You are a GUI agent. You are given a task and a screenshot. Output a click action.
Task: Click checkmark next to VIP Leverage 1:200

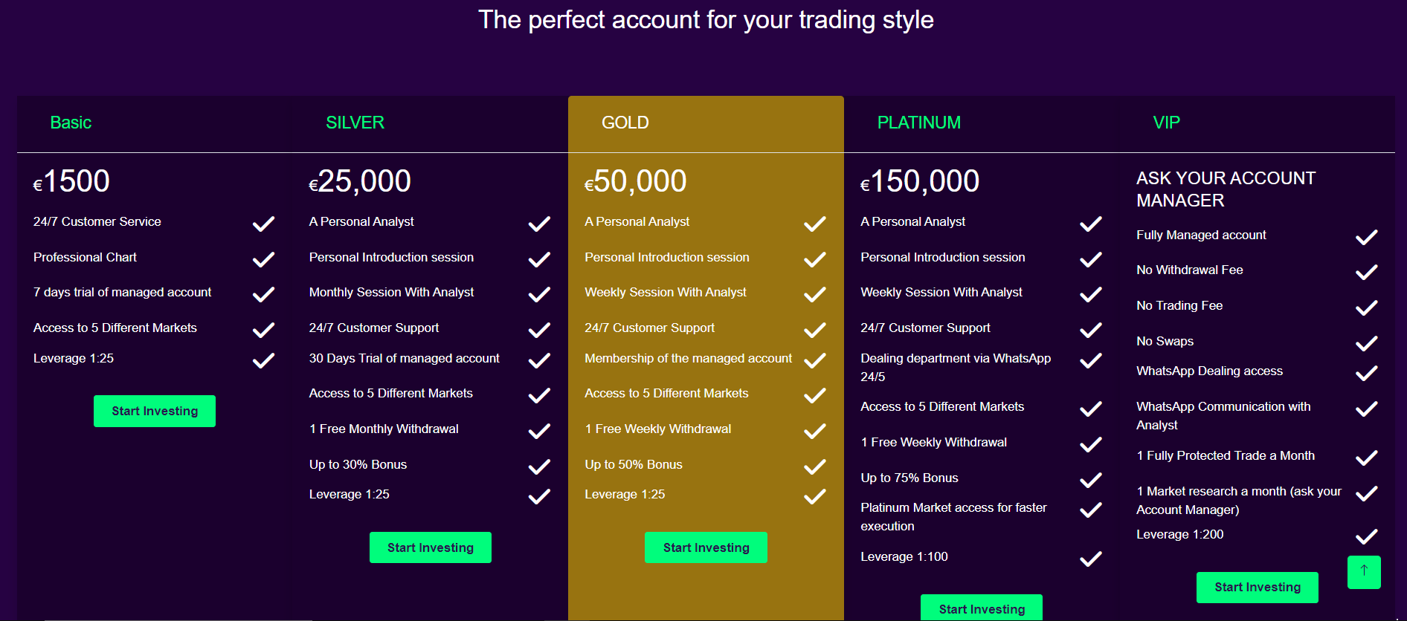[1367, 536]
